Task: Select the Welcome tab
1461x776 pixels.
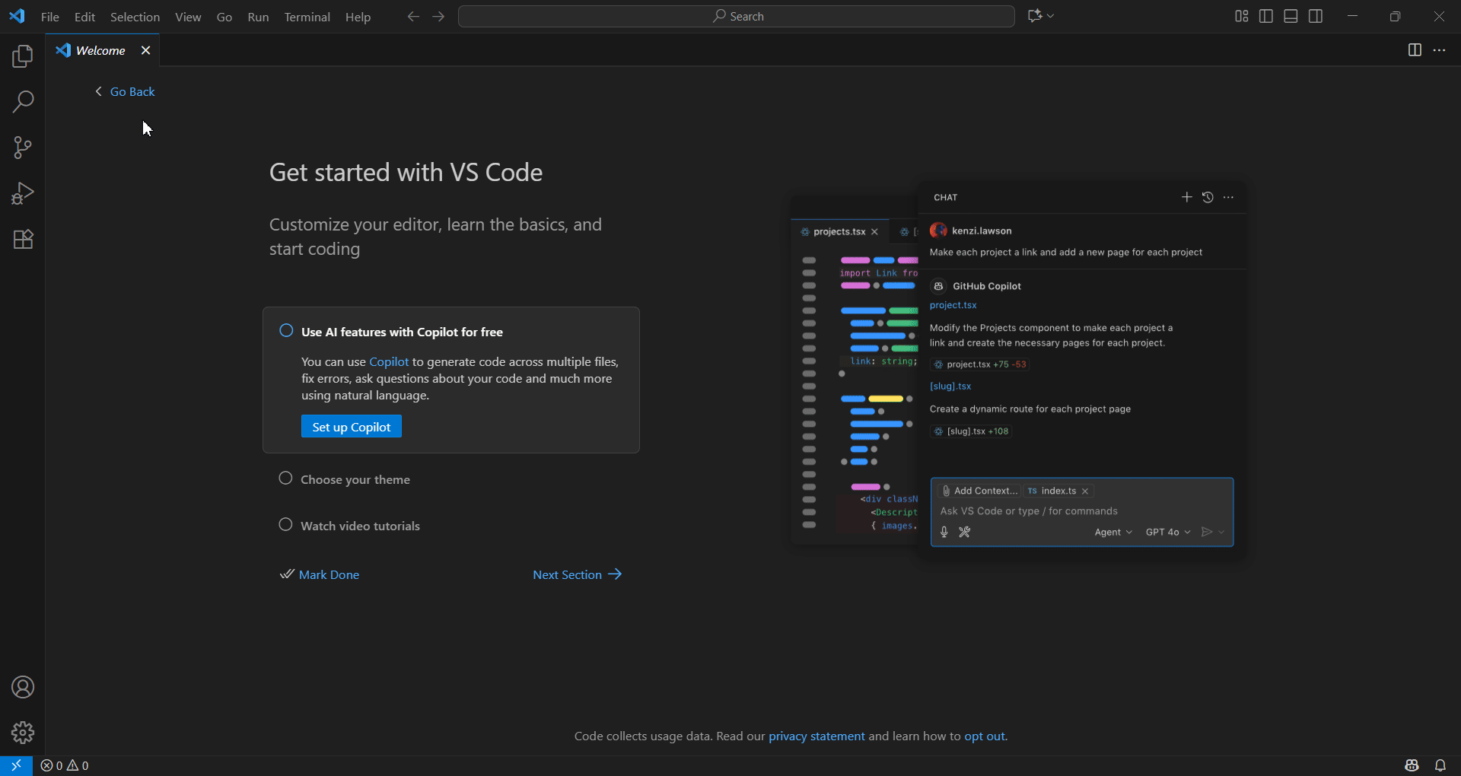Action: click(x=102, y=50)
